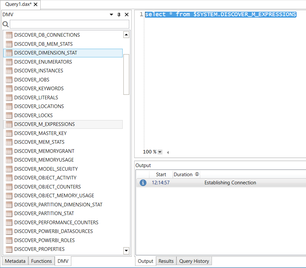The image size is (306, 268).
Task: Select DISCOVER_DIMENSION_STAT text row
Action: click(63, 53)
